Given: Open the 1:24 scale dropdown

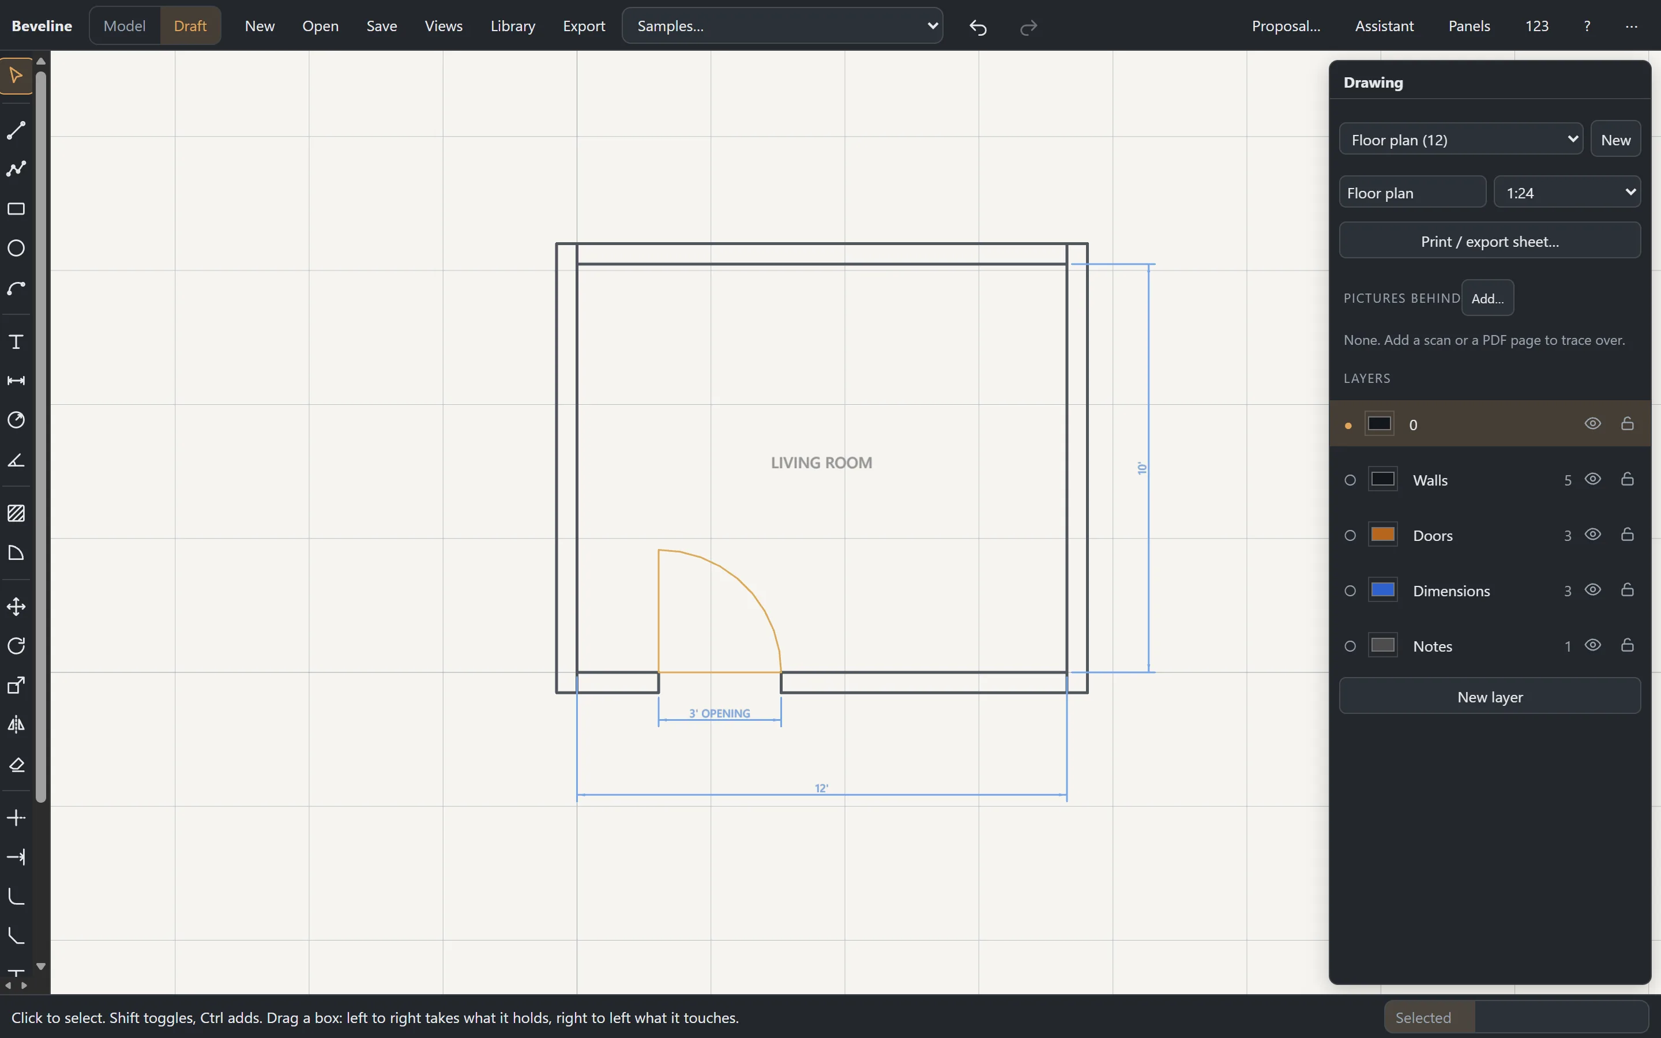Looking at the screenshot, I should [x=1567, y=192].
